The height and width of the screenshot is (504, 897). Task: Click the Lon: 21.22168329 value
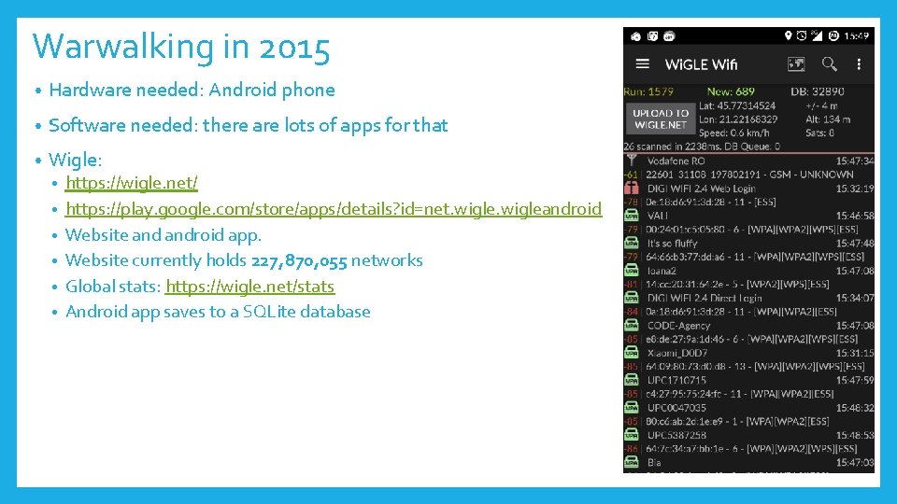click(x=738, y=119)
